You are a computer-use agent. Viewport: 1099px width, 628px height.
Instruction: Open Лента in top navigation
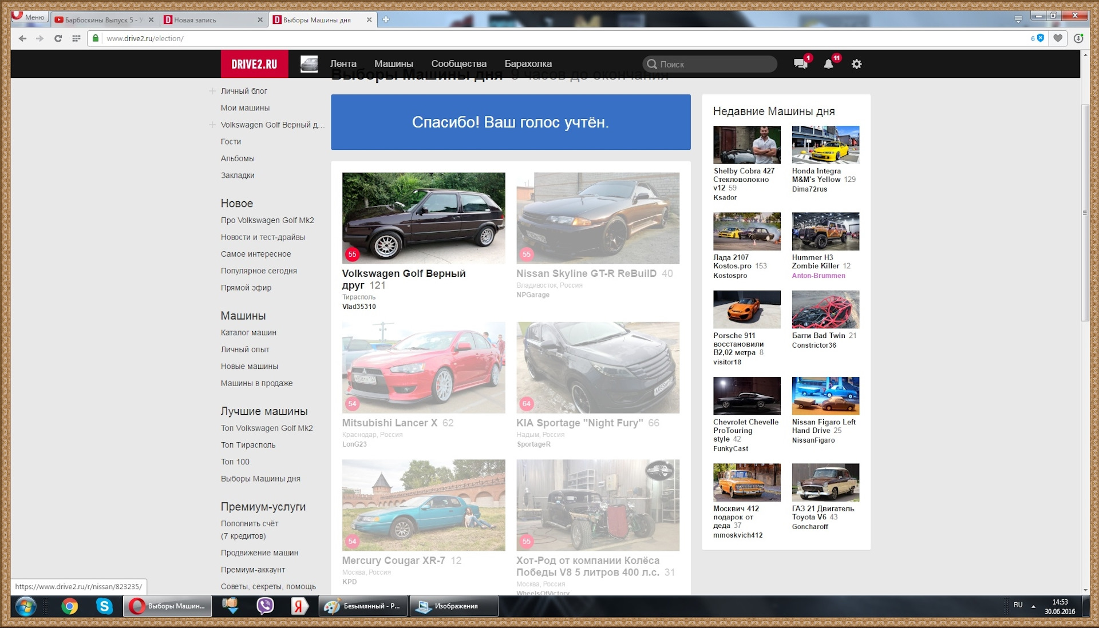343,64
